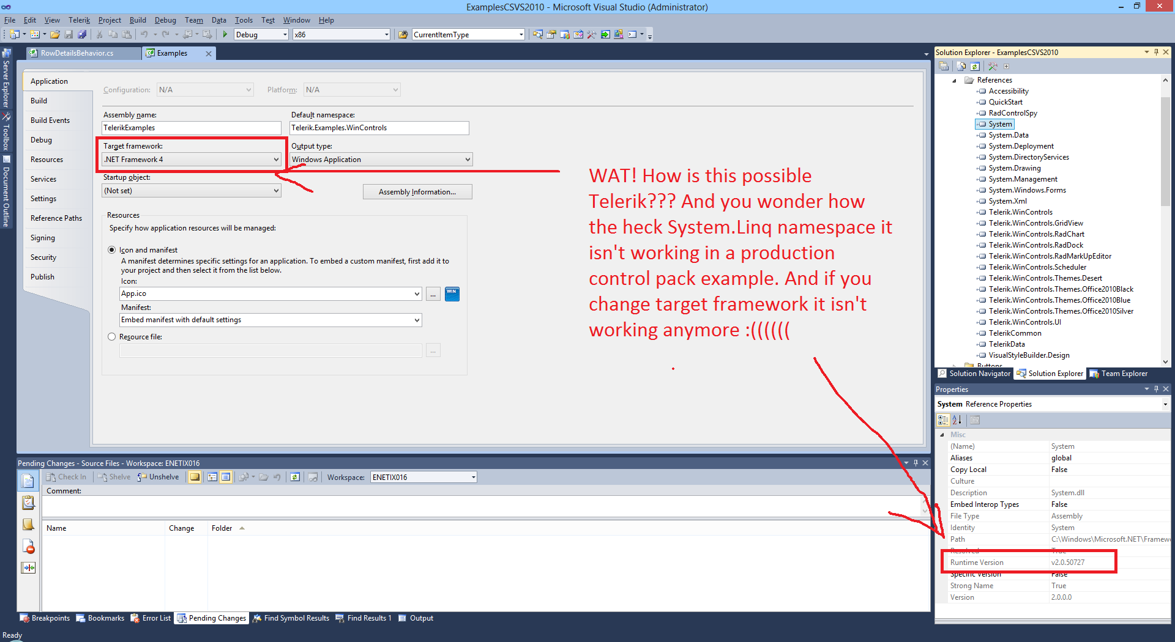Viewport: 1175px width, 642px height.
Task: Click Alphabetical sort icon in Properties panel
Action: click(957, 420)
